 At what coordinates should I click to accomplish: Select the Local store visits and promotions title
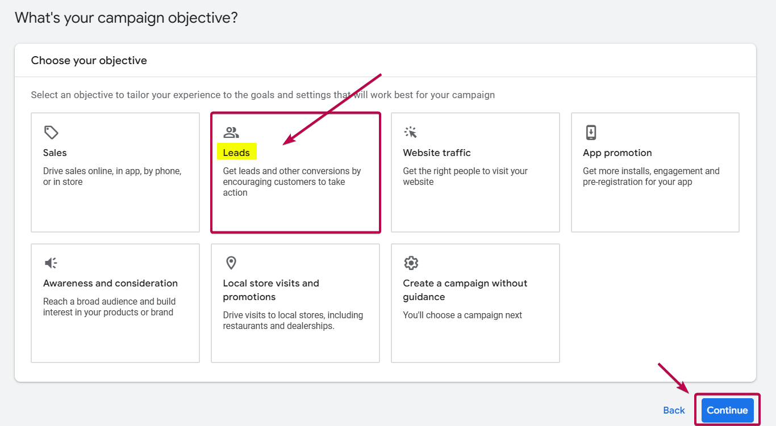(271, 290)
